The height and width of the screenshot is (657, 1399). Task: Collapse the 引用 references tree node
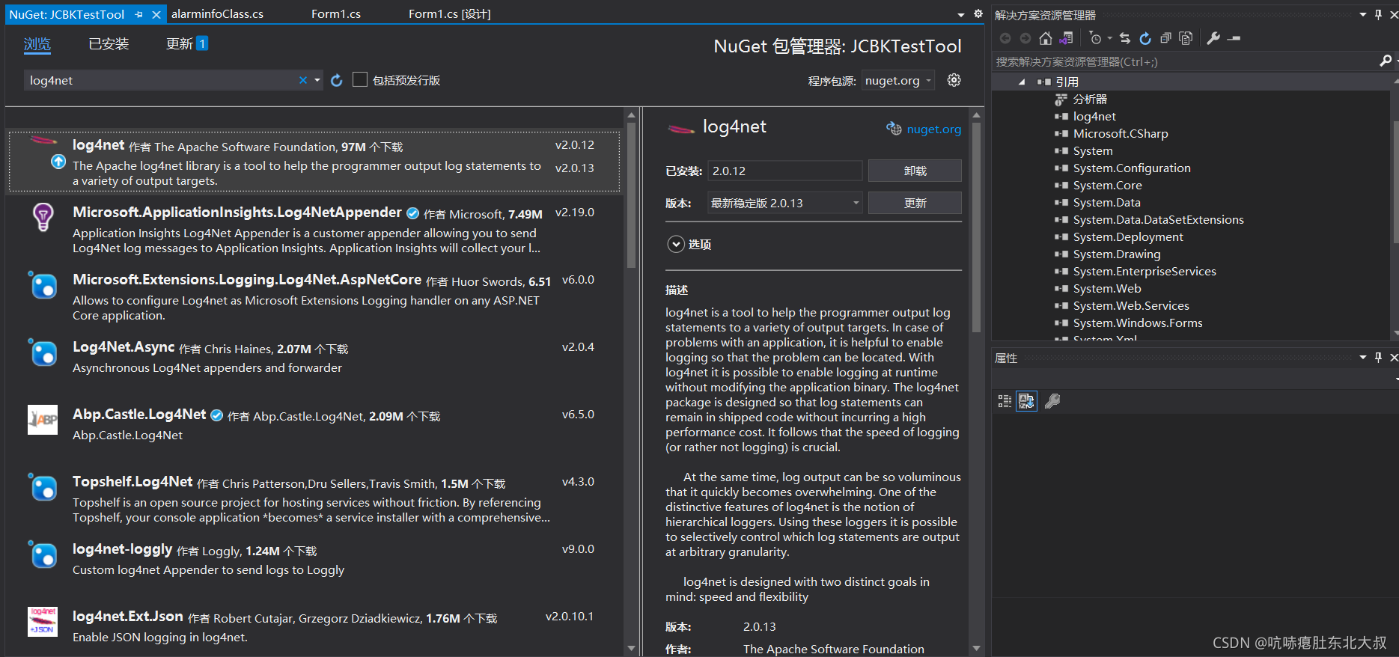1022,82
